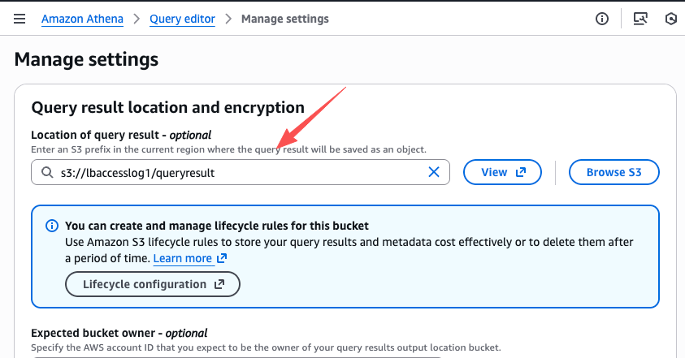Click the info icon in top bar
Image resolution: width=685 pixels, height=358 pixels.
pos(602,19)
